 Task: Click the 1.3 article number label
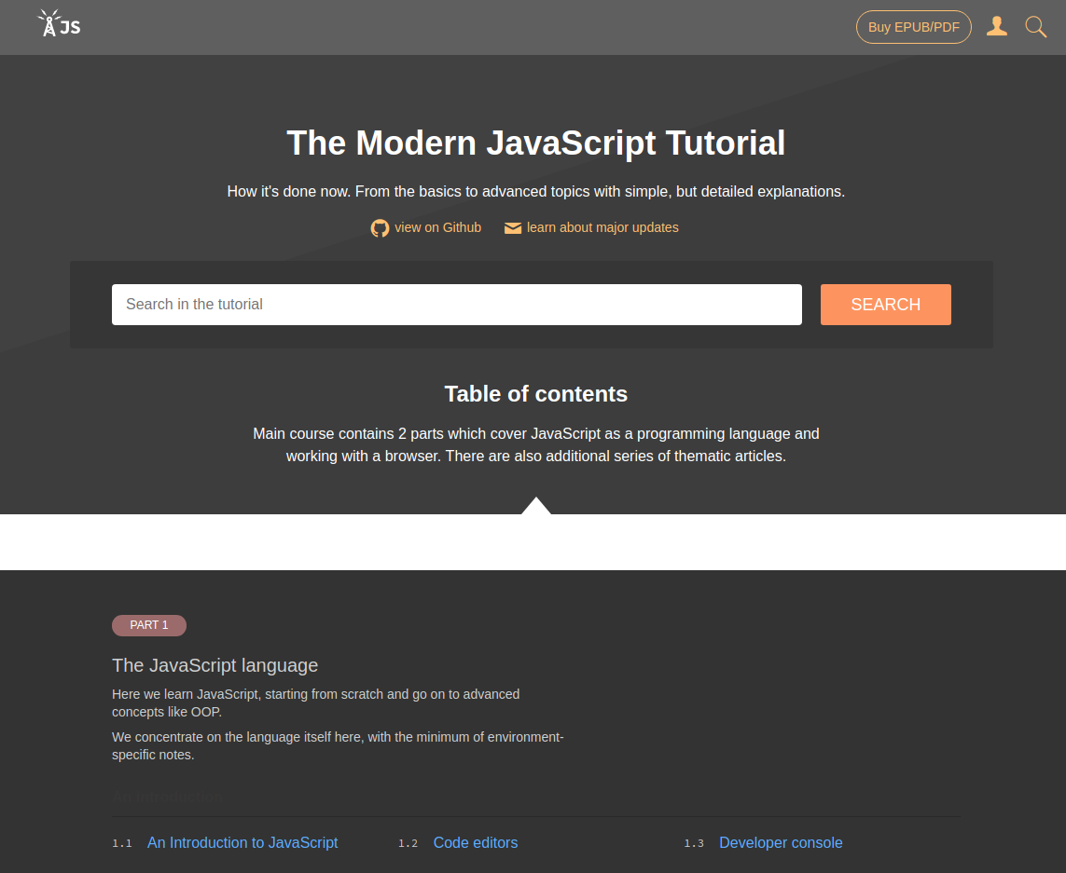[x=694, y=843]
